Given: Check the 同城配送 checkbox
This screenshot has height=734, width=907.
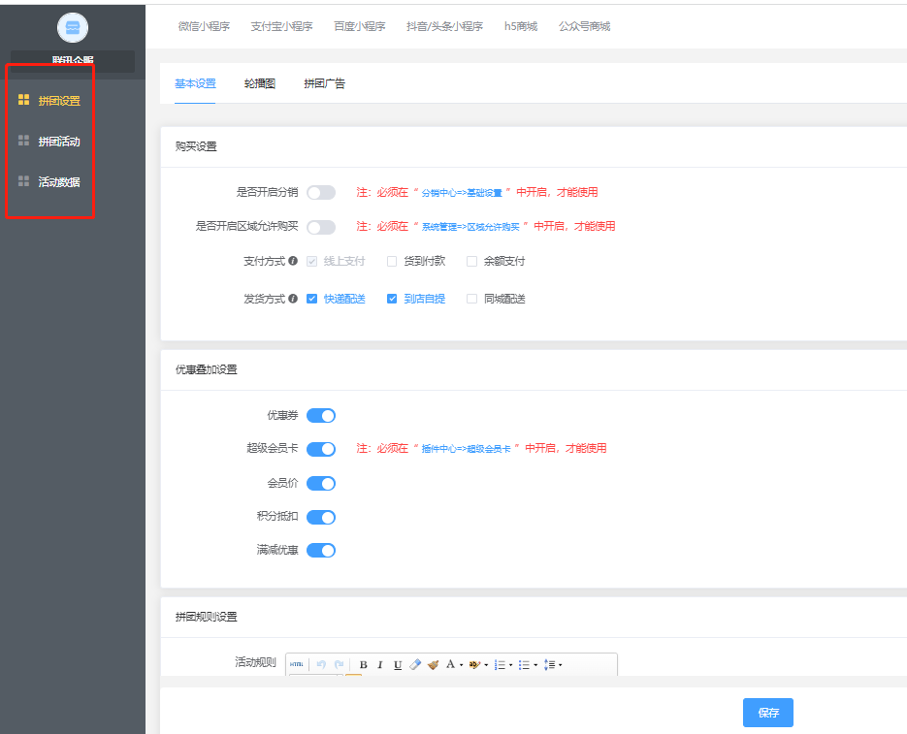Looking at the screenshot, I should coord(472,299).
